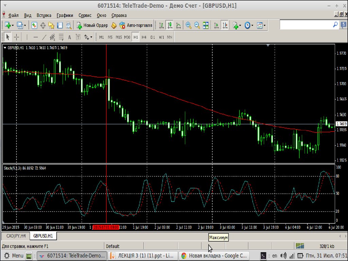Select the Text tool marked A
Image resolution: width=348 pixels, height=261 pixels.
69,37
